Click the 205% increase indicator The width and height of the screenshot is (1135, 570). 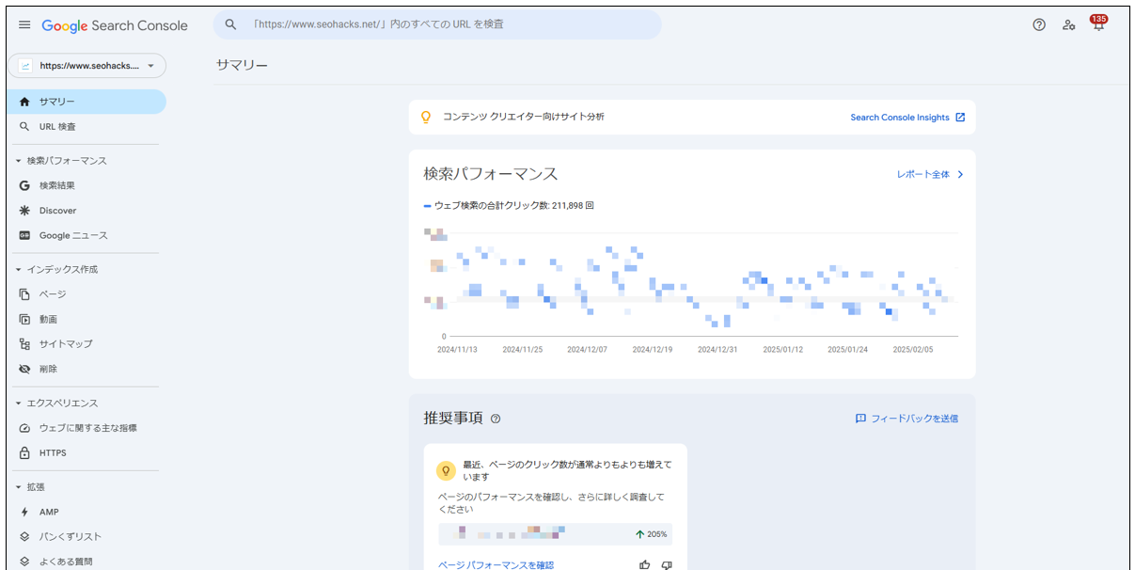652,534
